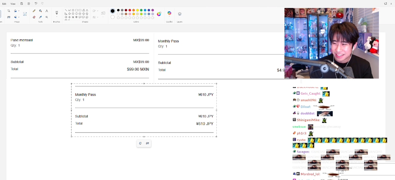Activate the Color 1 primary color circle
The height and width of the screenshot is (180, 395).
(x=112, y=11)
